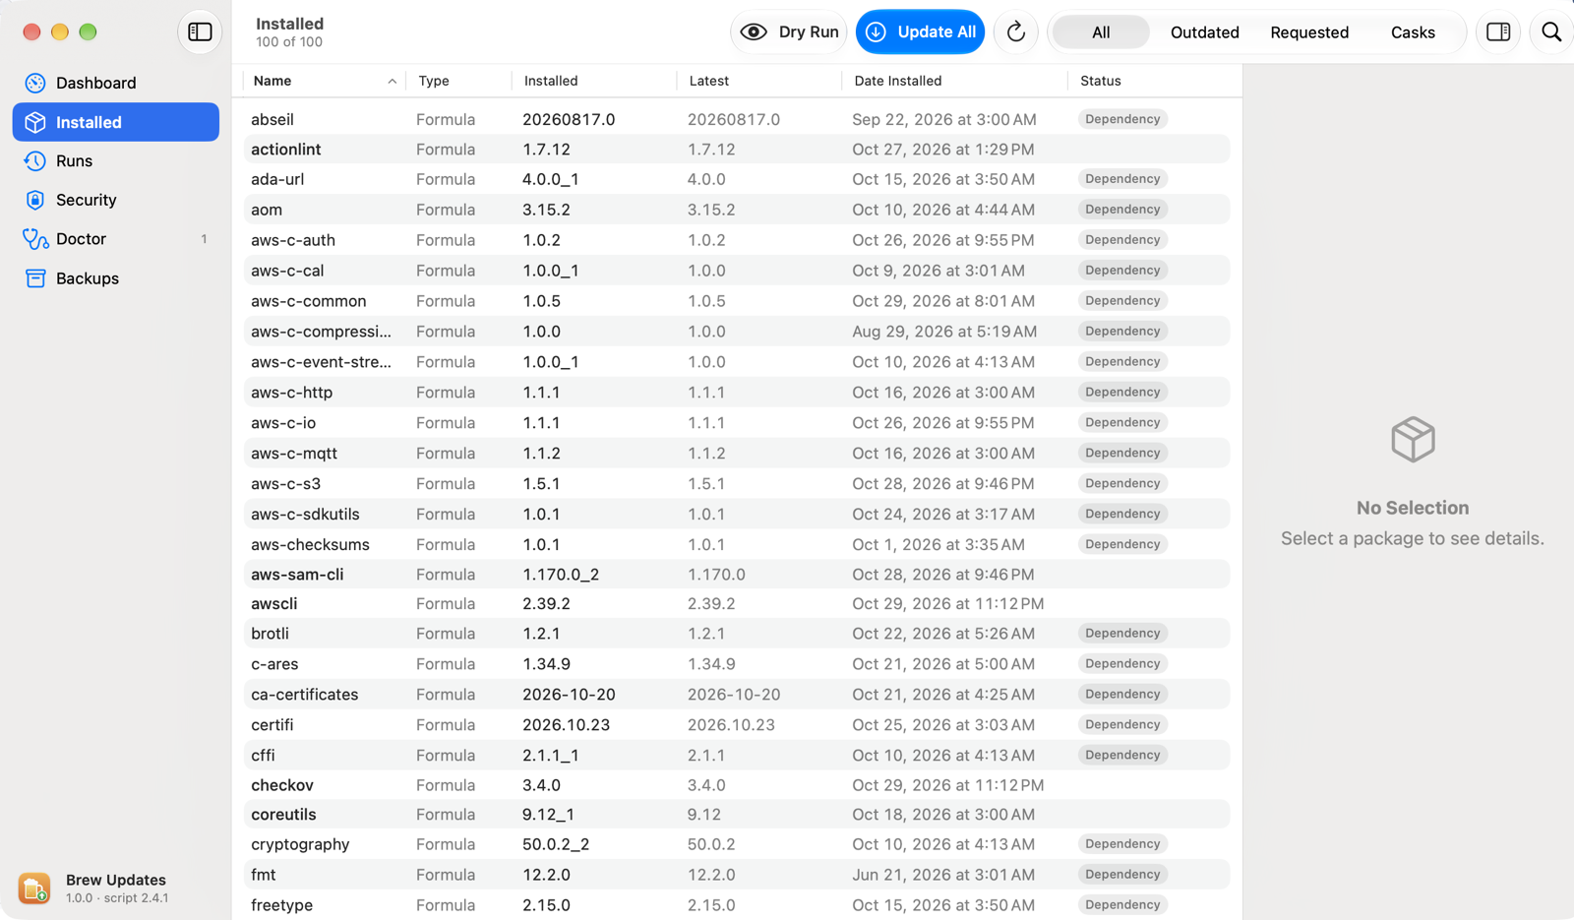
Task: Click installed version 4.0.0_1 of ada-url
Action: click(551, 179)
